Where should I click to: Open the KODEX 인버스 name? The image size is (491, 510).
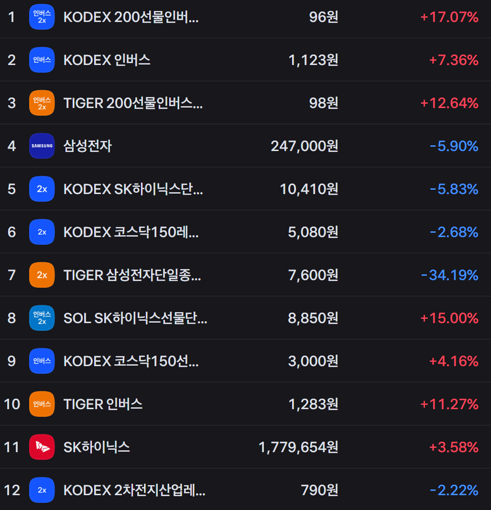(107, 60)
